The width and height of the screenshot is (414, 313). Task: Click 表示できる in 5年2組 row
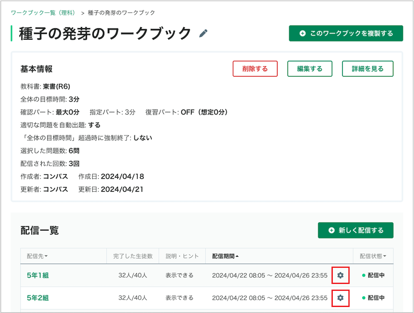(180, 298)
